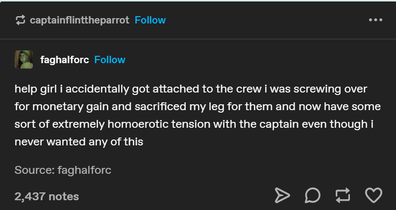Image resolution: width=396 pixels, height=210 pixels.
Task: Follow faghalforc
Action: [x=110, y=60]
